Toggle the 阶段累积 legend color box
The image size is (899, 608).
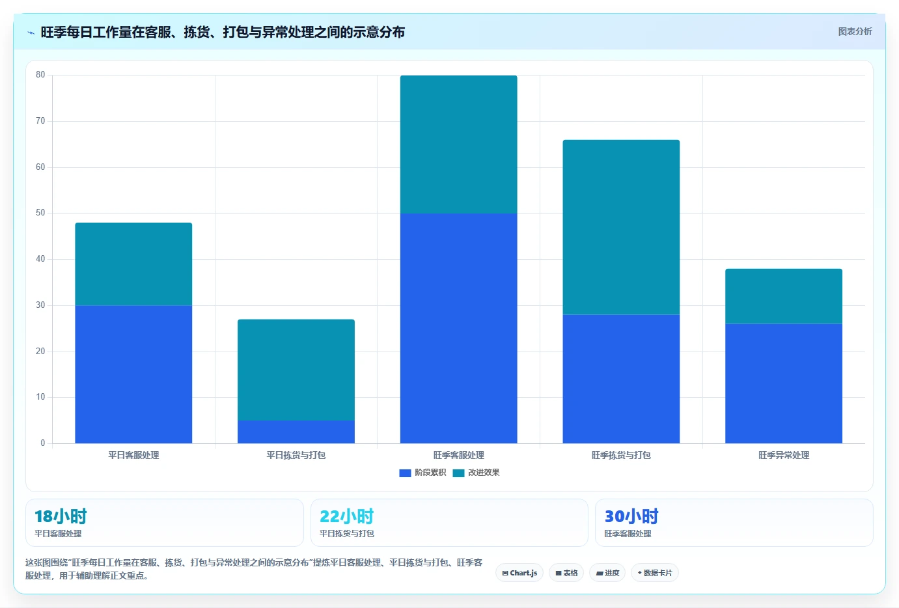(405, 473)
